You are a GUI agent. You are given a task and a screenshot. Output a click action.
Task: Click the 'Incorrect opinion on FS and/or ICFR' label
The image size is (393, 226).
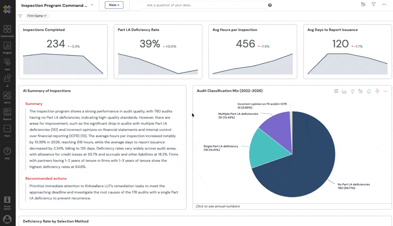tap(262, 106)
